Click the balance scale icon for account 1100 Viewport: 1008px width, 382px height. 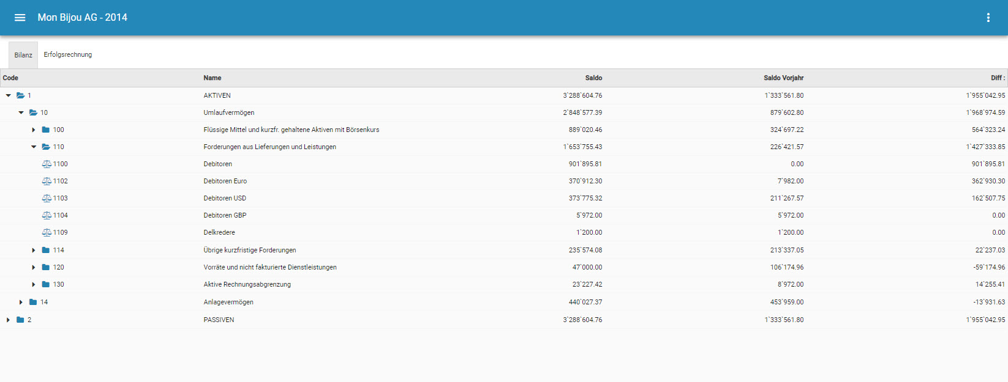pyautogui.click(x=47, y=164)
